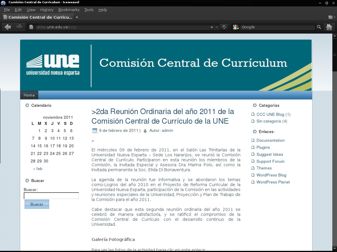Click the bullet icon beside Enlaces heading

click(x=255, y=132)
